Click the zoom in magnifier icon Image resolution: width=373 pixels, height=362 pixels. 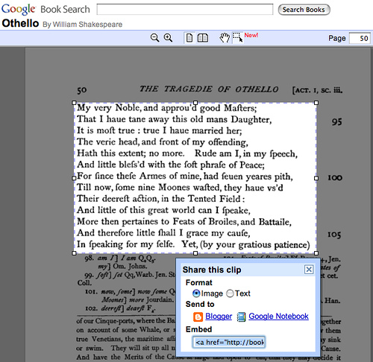click(x=168, y=38)
